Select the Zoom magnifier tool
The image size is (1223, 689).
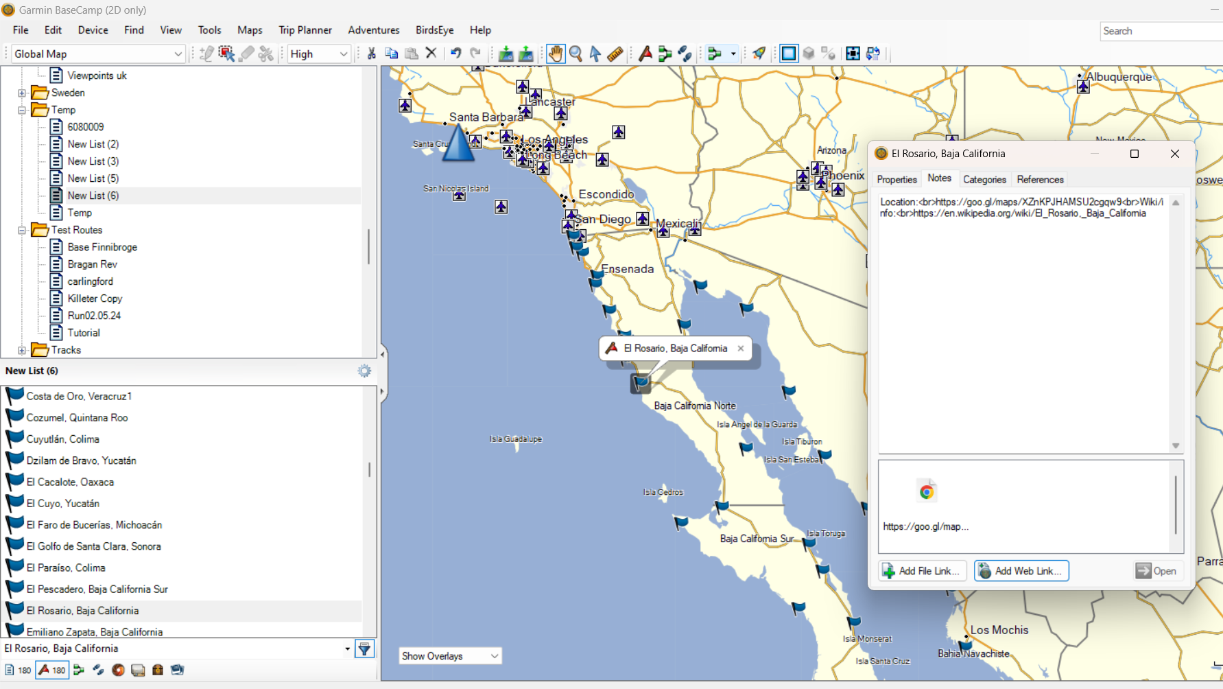click(575, 54)
